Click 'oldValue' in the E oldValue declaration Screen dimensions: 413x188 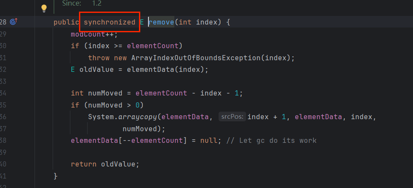click(96, 70)
